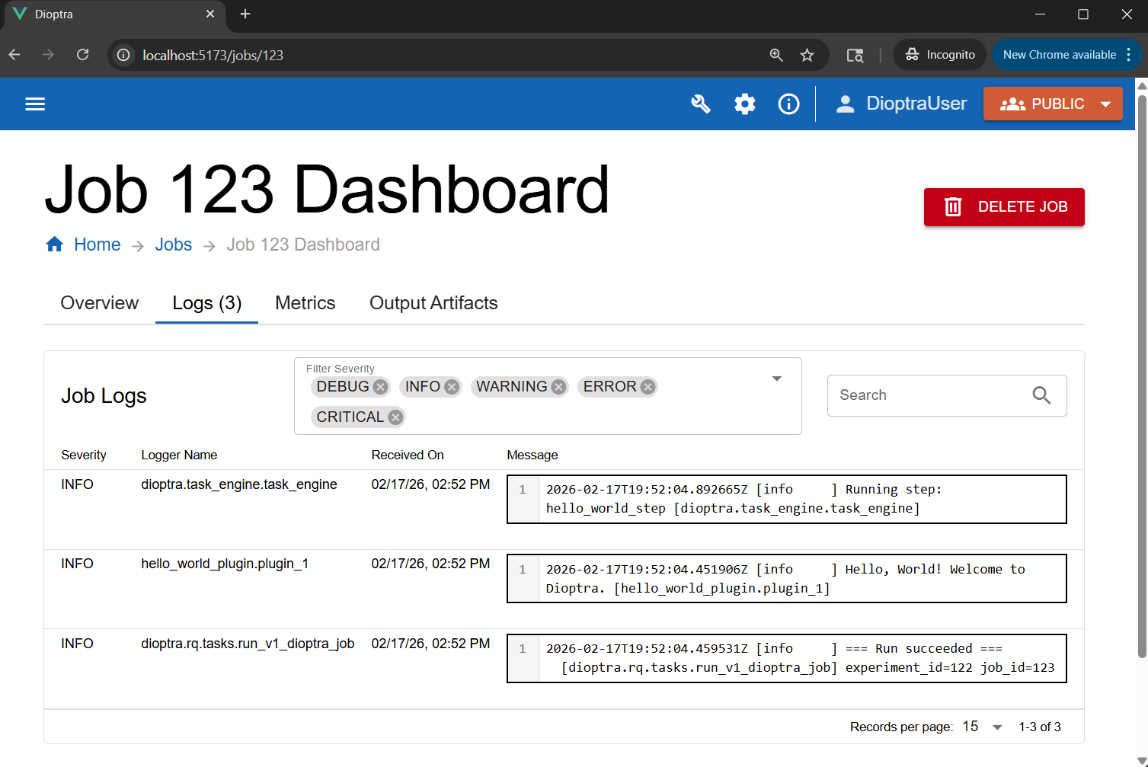This screenshot has height=767, width=1148.
Task: Remove the CRITICAL severity filter chip
Action: [x=395, y=417]
